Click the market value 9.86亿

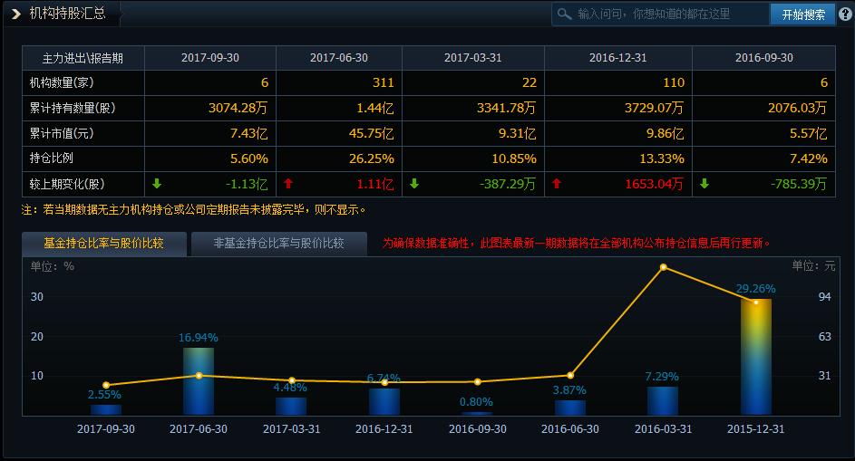click(x=666, y=133)
